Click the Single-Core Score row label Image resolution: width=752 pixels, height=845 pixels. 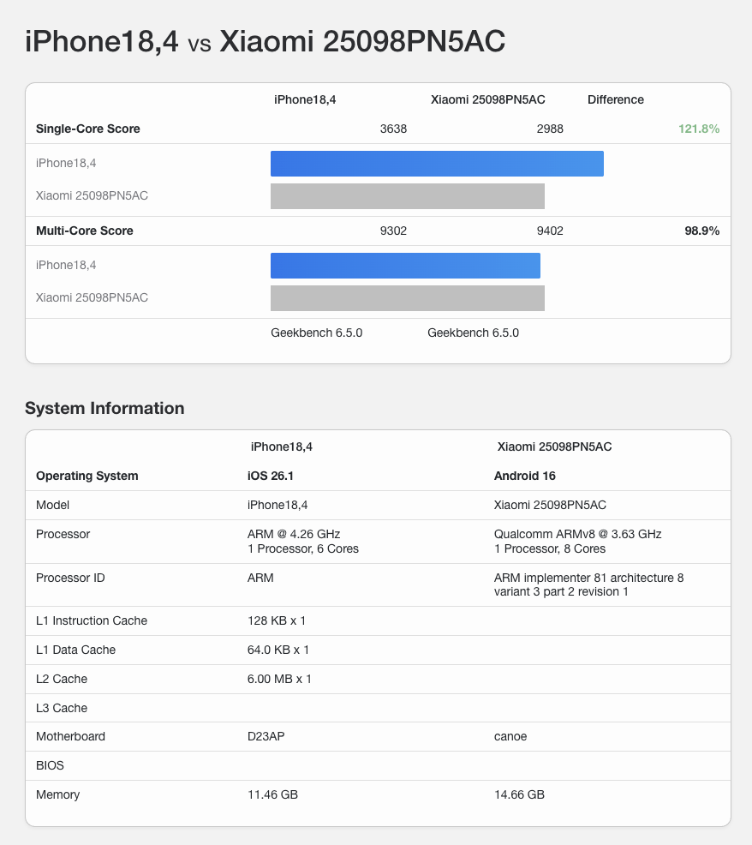click(88, 129)
